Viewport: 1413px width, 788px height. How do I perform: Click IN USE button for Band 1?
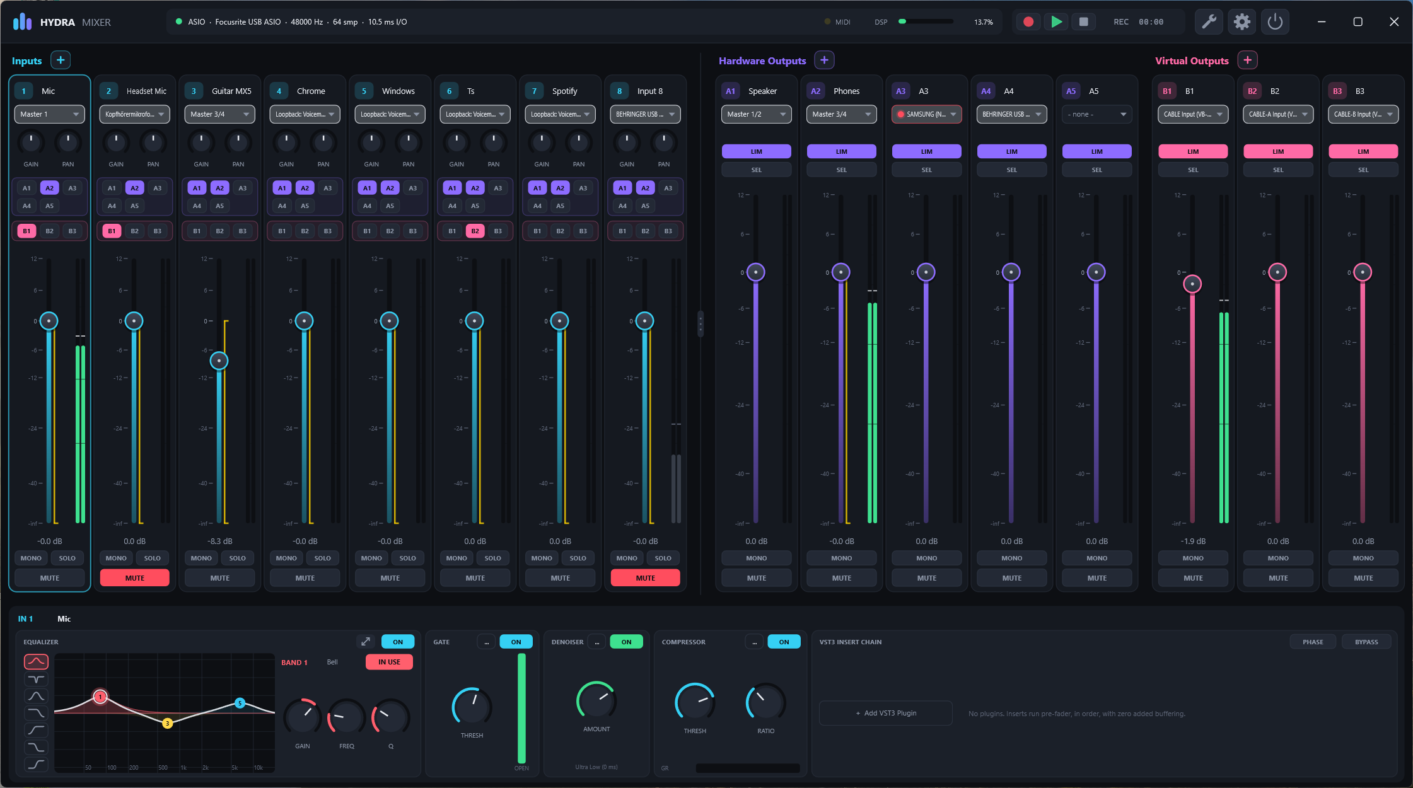tap(389, 662)
